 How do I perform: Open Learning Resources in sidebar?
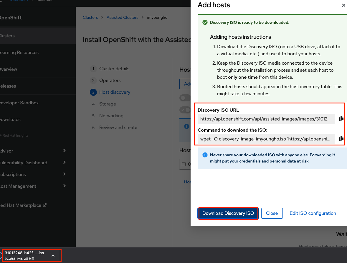(38, 52)
